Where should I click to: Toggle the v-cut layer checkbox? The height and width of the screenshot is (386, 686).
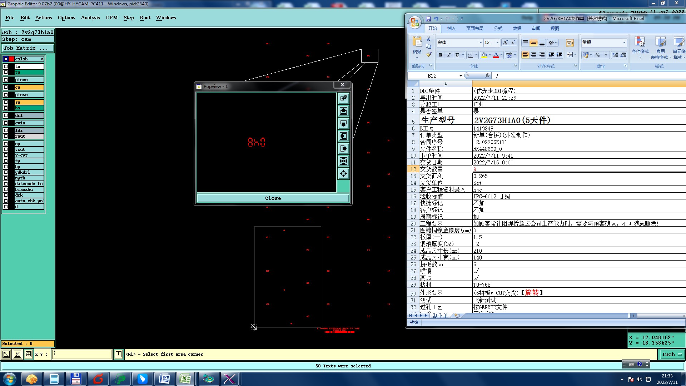pyautogui.click(x=6, y=155)
